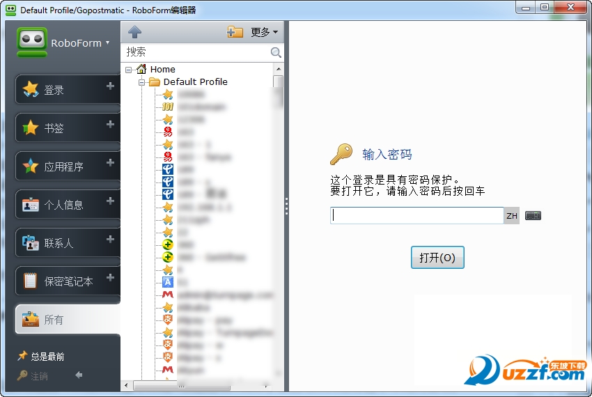The image size is (592, 397).
Task: Focus the 搜索 search field
Action: click(196, 52)
